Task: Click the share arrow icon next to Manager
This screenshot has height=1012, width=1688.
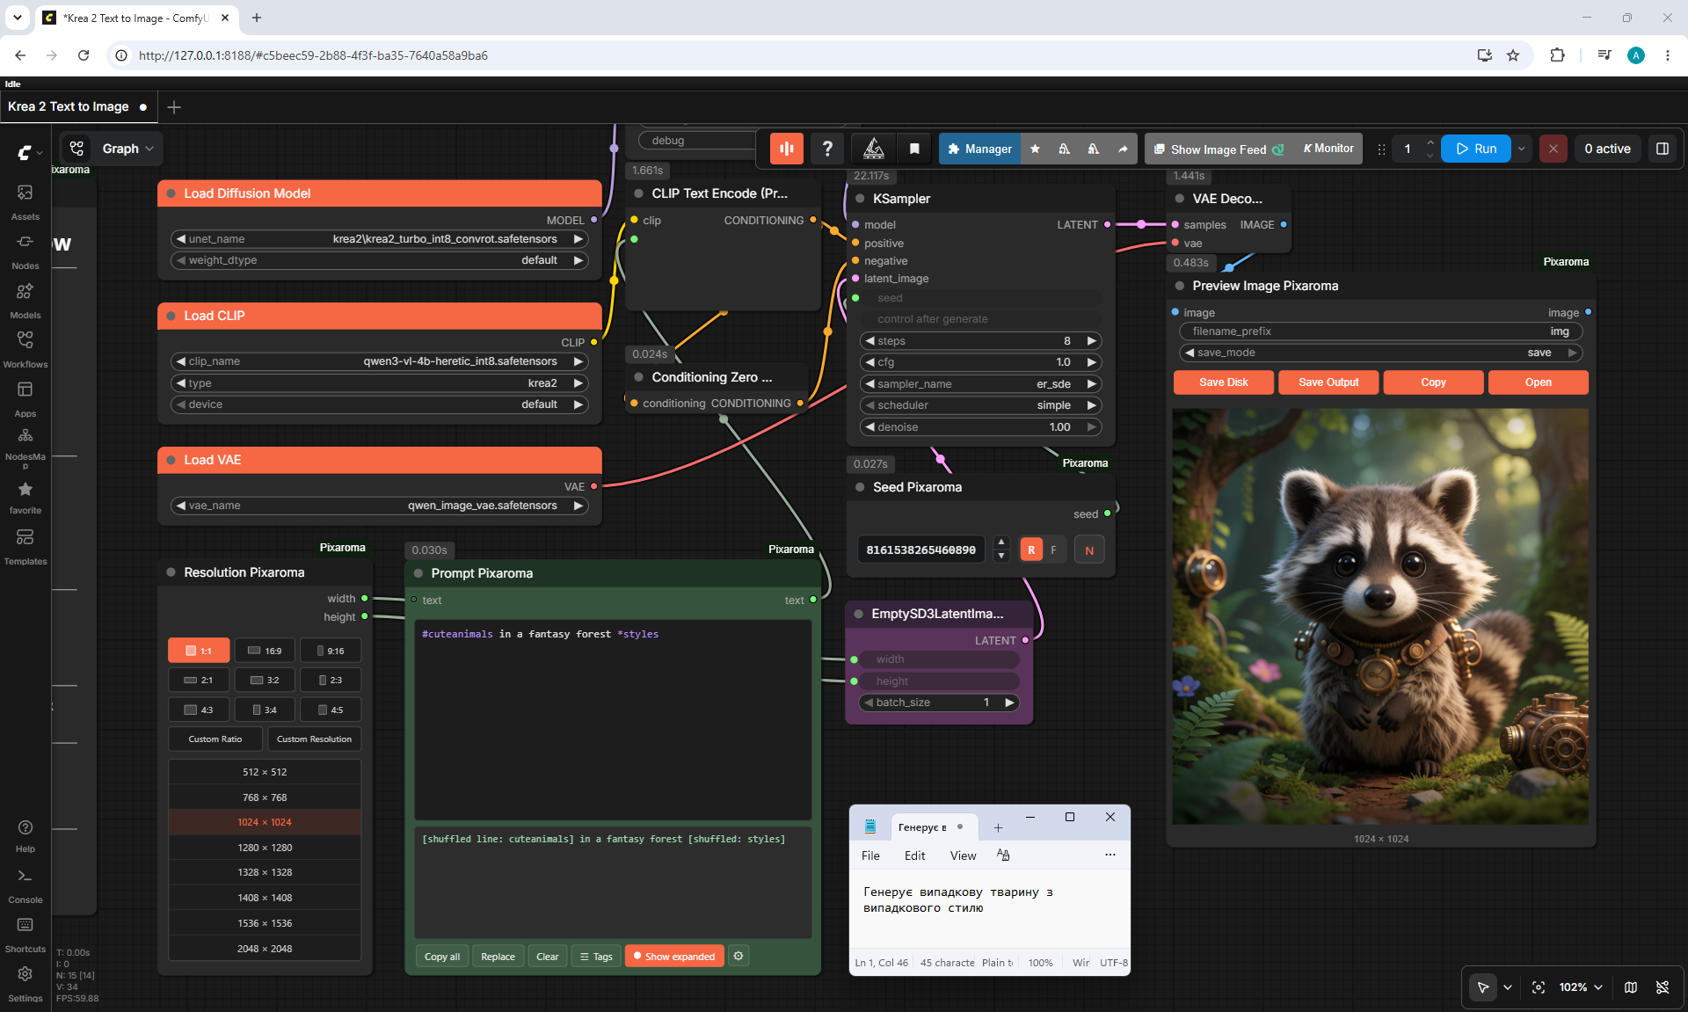Action: pos(1123,149)
